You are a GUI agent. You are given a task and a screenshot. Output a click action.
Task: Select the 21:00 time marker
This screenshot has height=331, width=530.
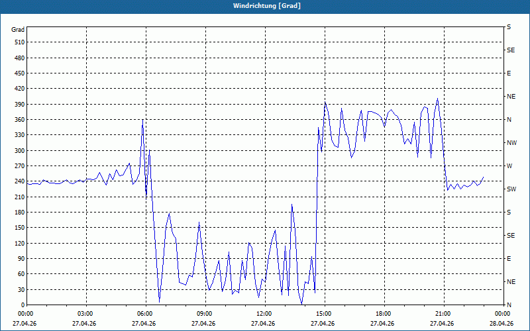coord(443,314)
